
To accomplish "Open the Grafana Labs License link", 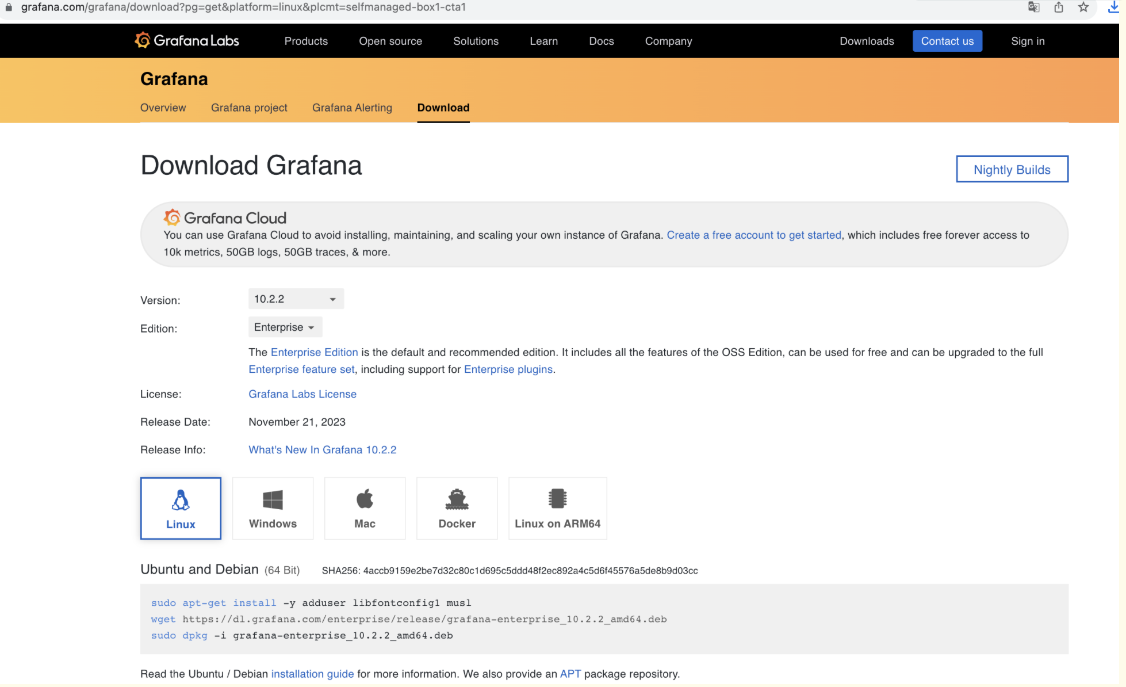I will click(302, 394).
